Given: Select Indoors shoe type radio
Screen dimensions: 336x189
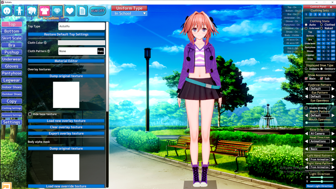Looking at the screenshot, I should tap(306, 69).
